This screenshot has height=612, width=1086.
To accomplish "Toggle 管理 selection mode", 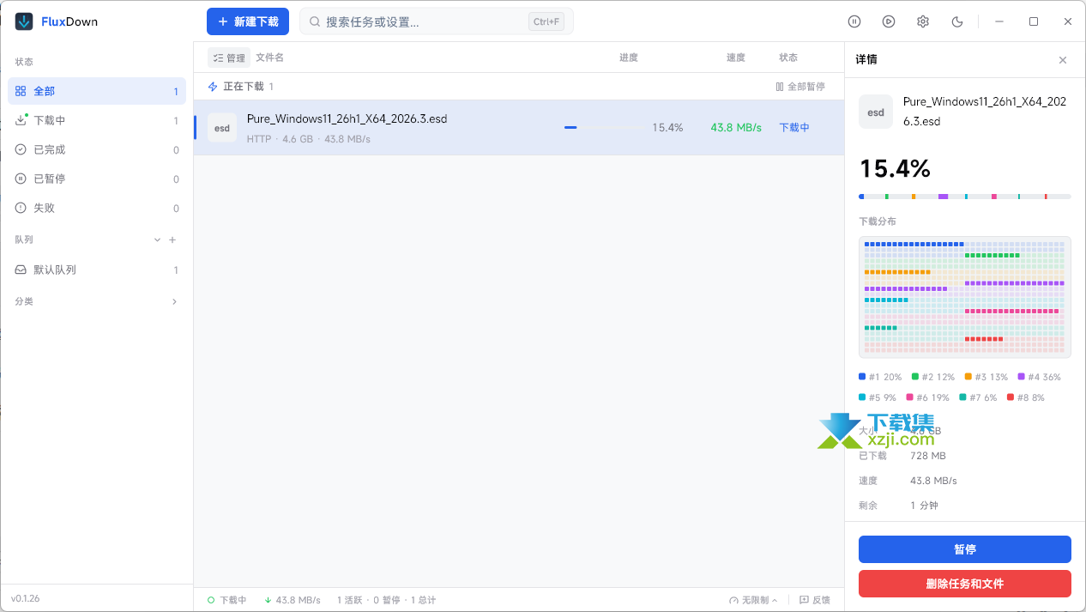I will 228,58.
